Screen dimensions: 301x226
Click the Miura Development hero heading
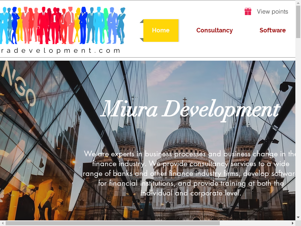190,110
